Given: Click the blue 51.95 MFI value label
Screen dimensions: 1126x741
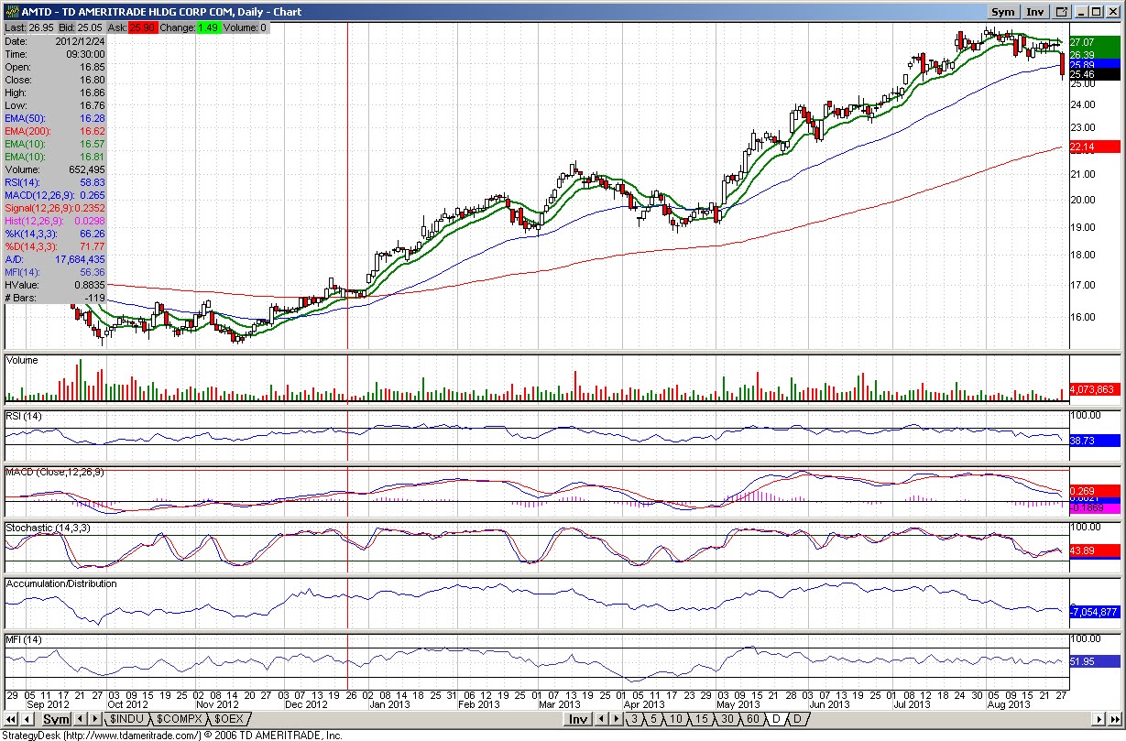Looking at the screenshot, I should 1095,660.
